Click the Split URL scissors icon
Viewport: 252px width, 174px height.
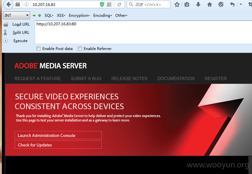pyautogui.click(x=5, y=33)
